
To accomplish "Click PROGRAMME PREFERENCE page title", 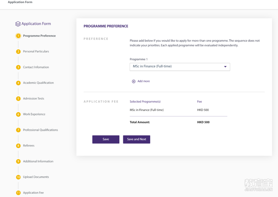I will click(106, 26).
